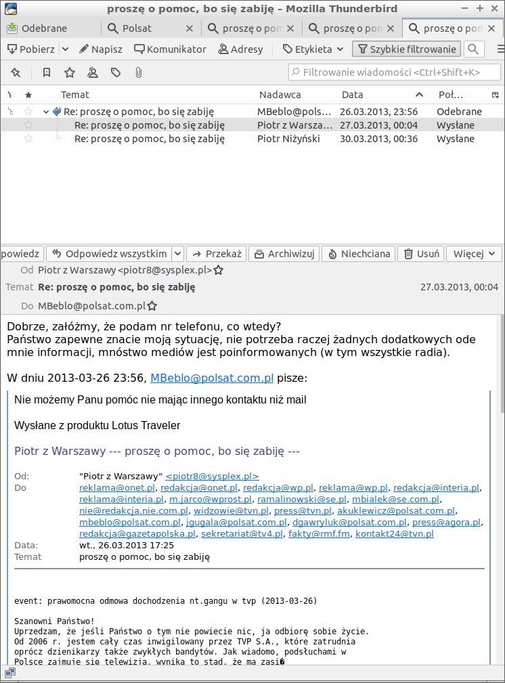505x683 pixels.
Task: Collapse the thread from MBeblo@pols...
Action: click(46, 112)
